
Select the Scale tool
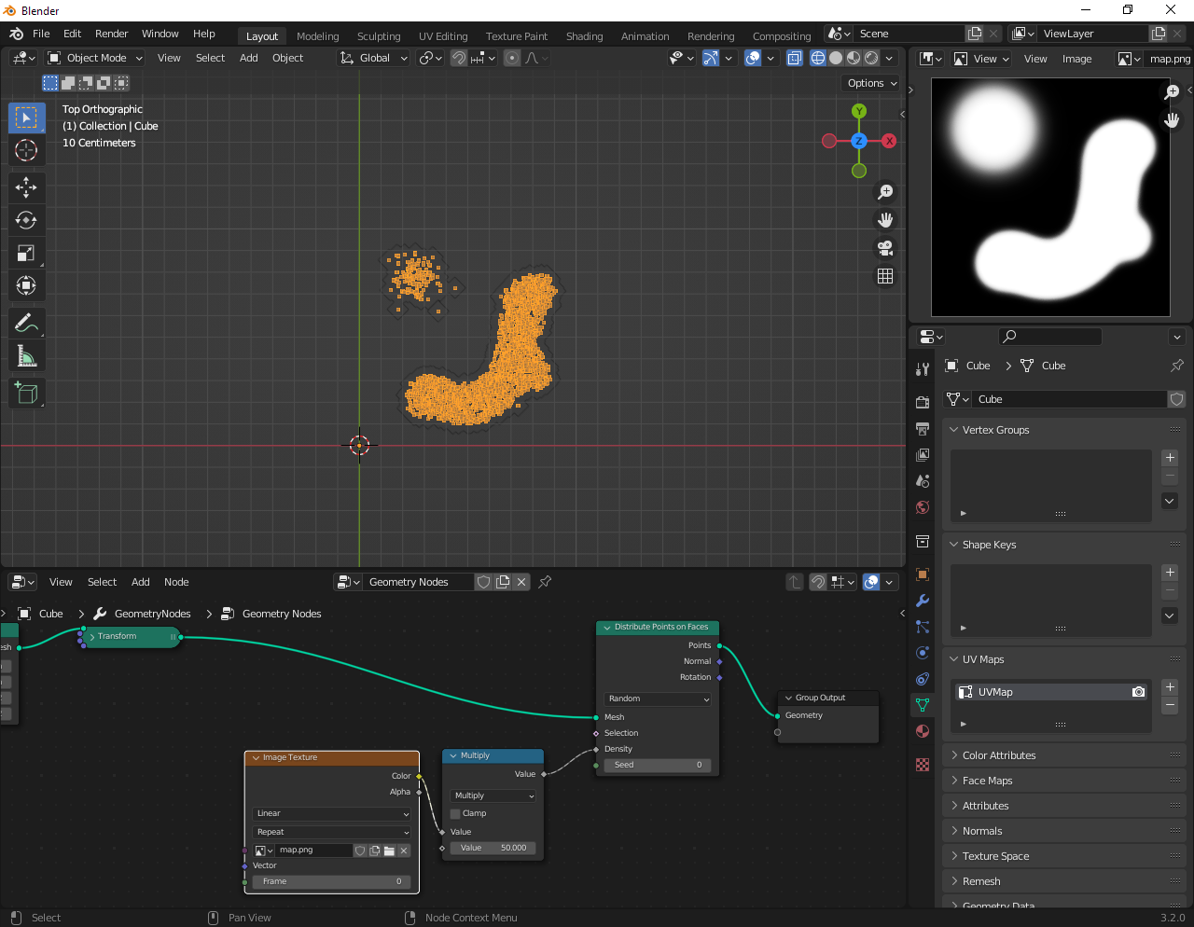(26, 253)
